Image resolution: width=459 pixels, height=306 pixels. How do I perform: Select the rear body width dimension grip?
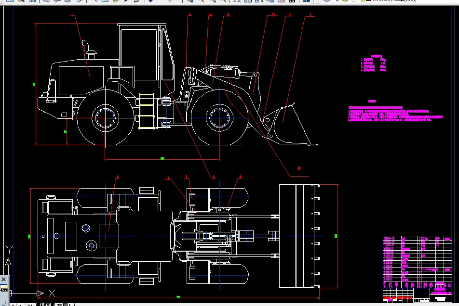29,236
